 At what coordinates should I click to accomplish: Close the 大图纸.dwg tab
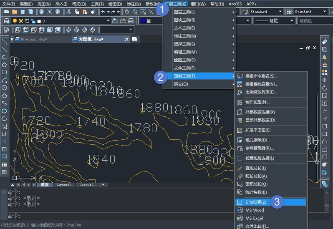pos(126,39)
